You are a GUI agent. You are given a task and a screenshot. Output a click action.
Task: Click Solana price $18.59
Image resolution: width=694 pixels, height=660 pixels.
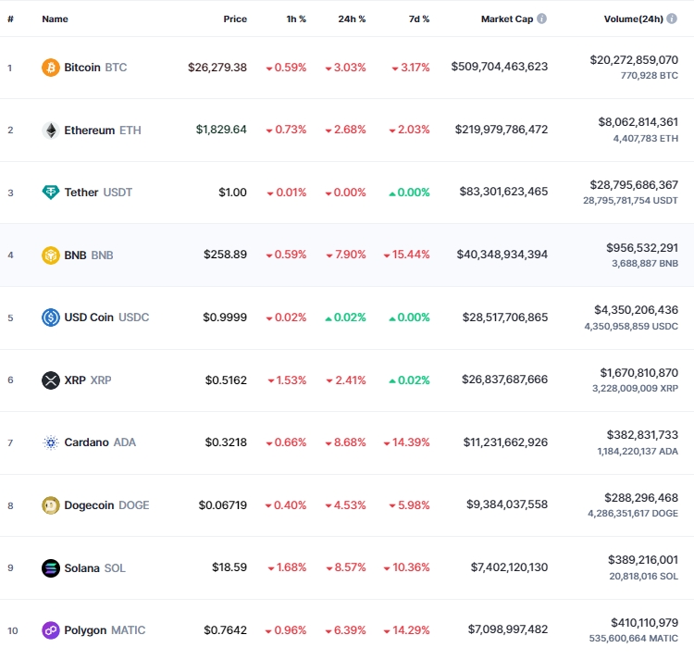coord(229,567)
